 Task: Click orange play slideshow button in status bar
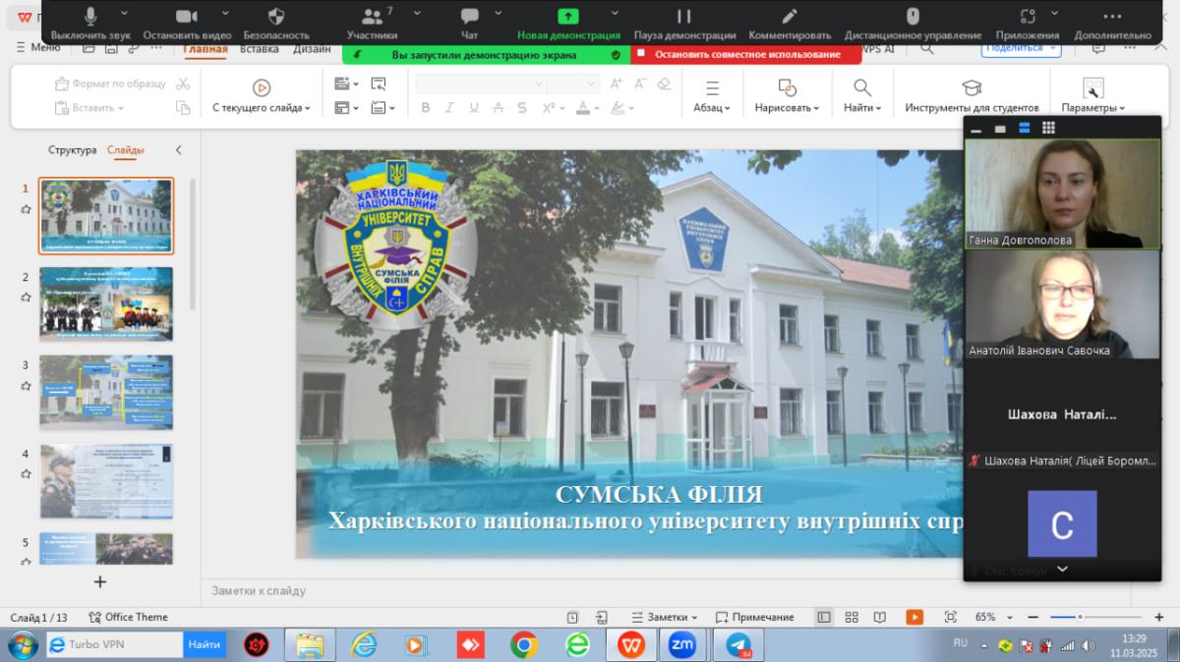click(914, 617)
